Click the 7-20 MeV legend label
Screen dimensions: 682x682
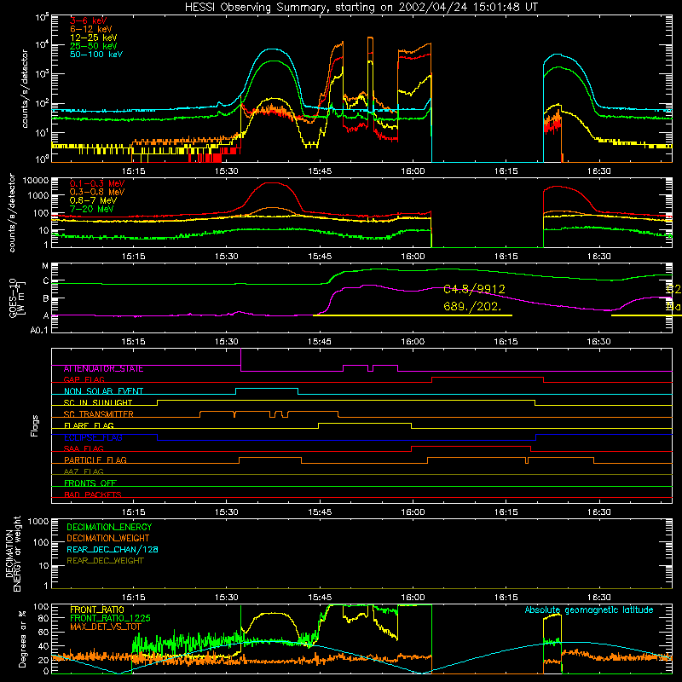click(92, 209)
